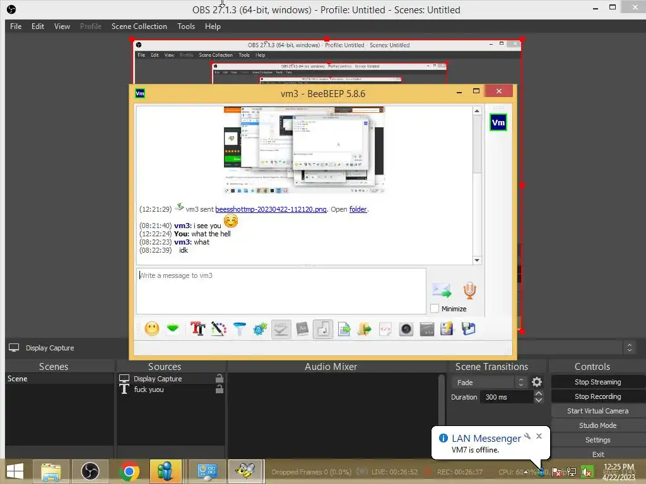Click the chat scrollbar down arrow

pyautogui.click(x=477, y=260)
